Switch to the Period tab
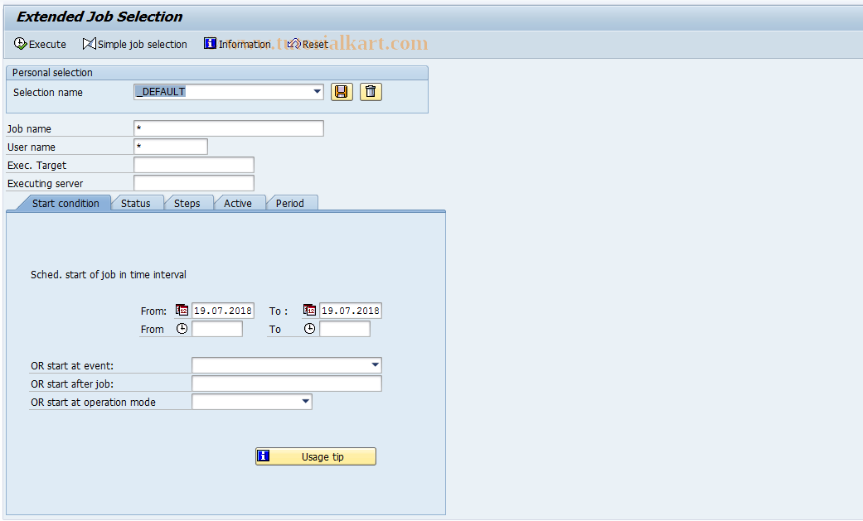 point(290,203)
